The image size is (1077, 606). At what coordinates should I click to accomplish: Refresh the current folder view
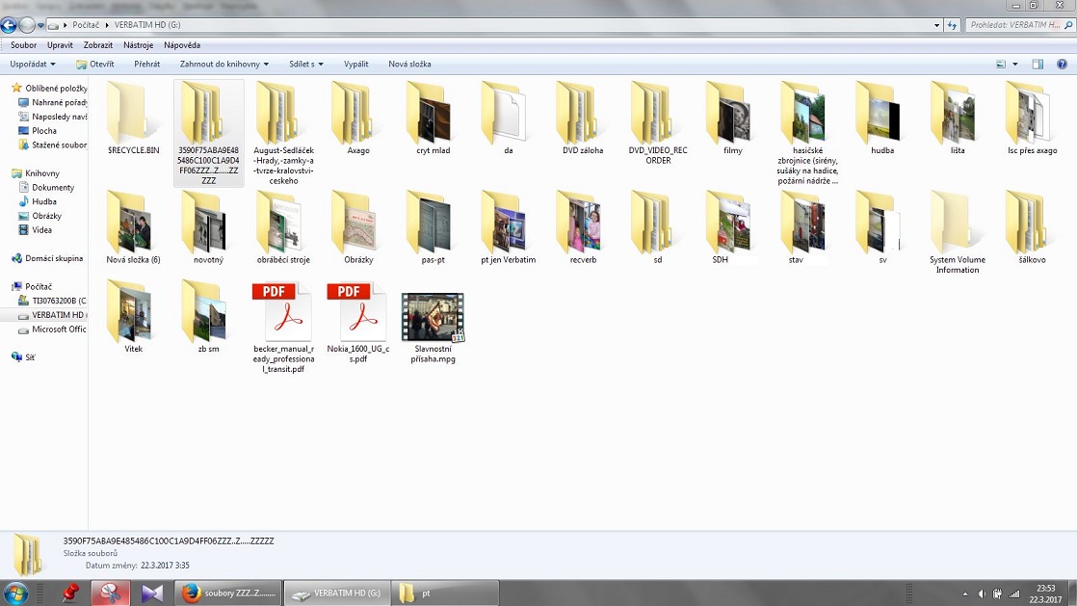coord(953,25)
